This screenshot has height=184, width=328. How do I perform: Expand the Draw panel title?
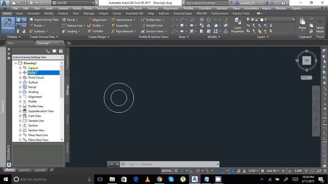click(x=183, y=37)
